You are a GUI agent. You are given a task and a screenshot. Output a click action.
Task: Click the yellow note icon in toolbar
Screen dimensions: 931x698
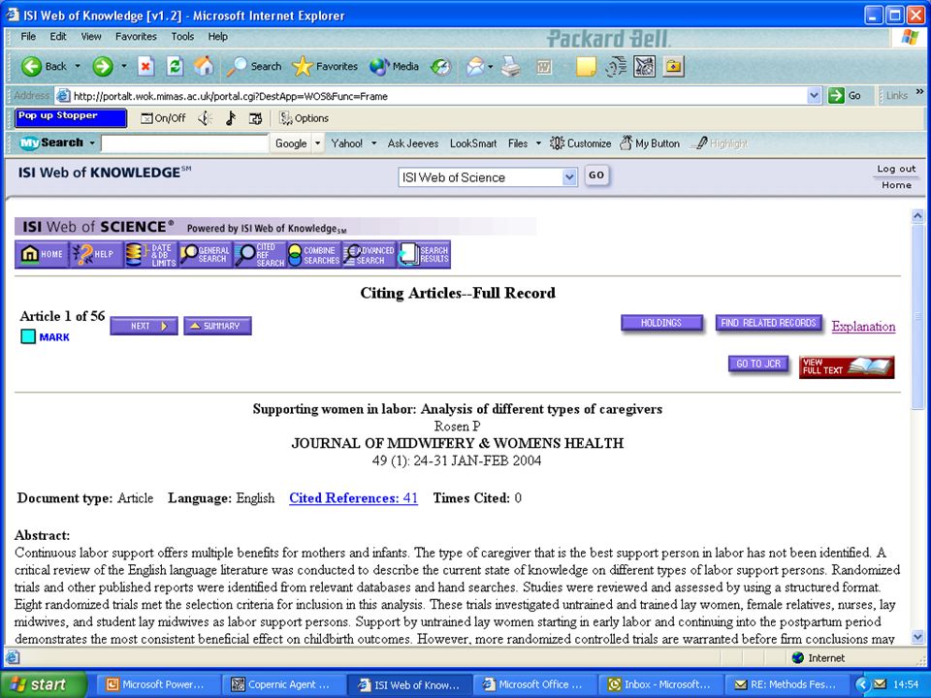click(586, 67)
